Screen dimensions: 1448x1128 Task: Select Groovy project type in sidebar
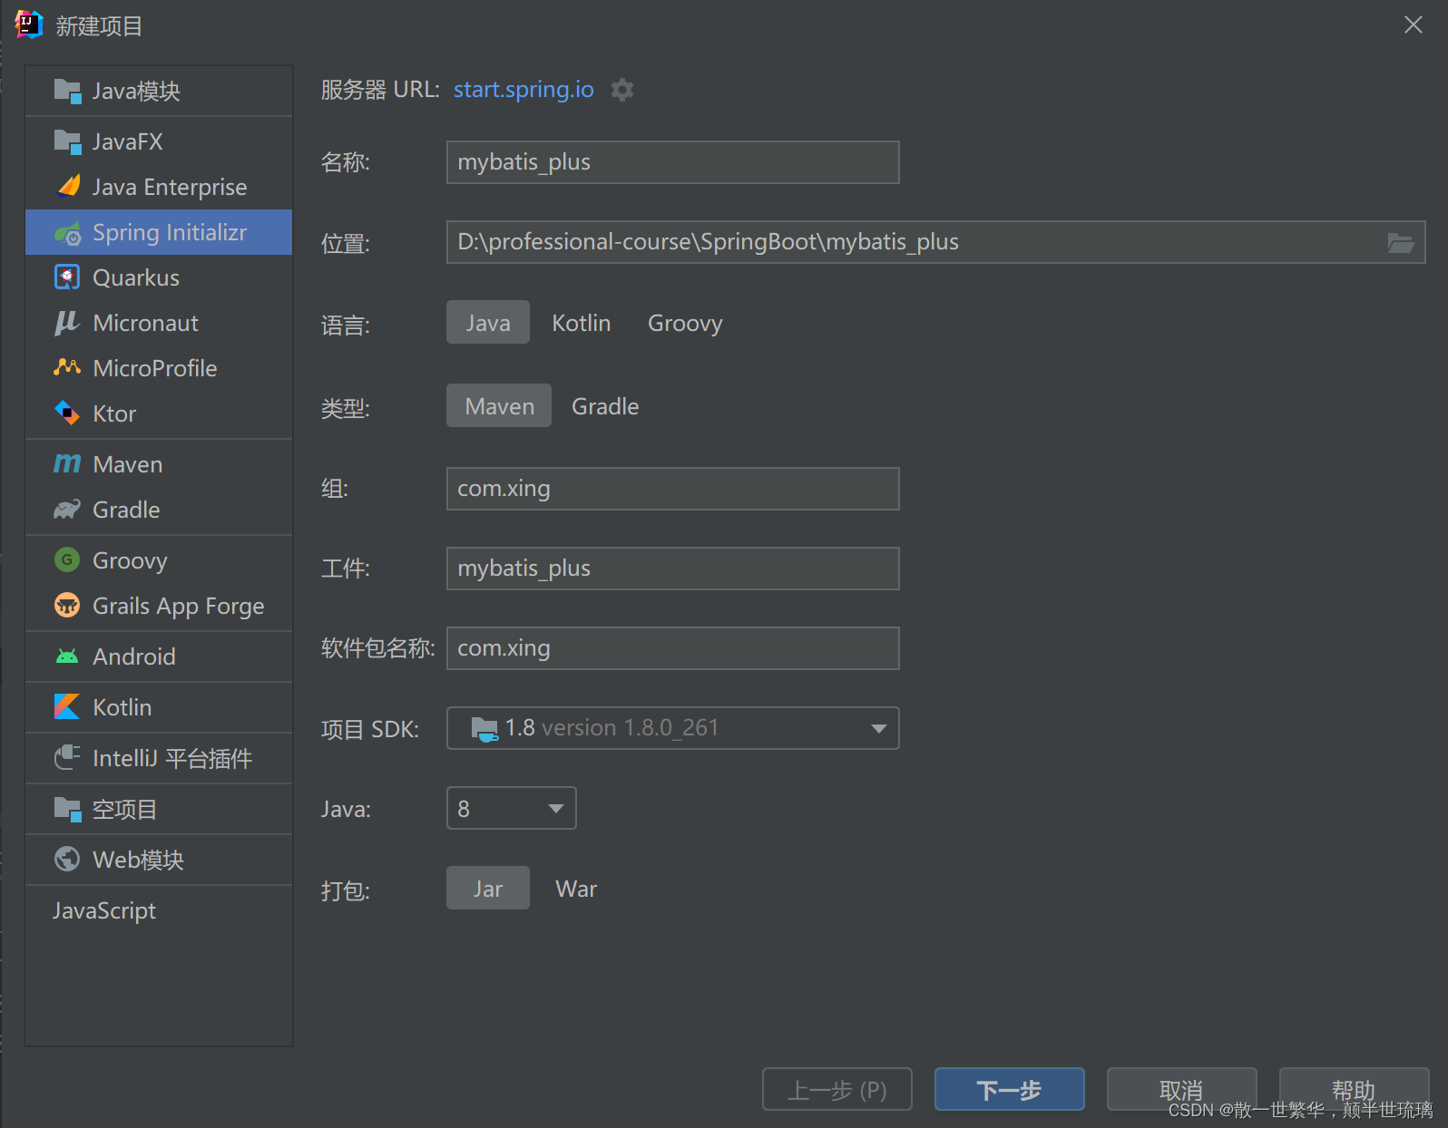tap(159, 560)
